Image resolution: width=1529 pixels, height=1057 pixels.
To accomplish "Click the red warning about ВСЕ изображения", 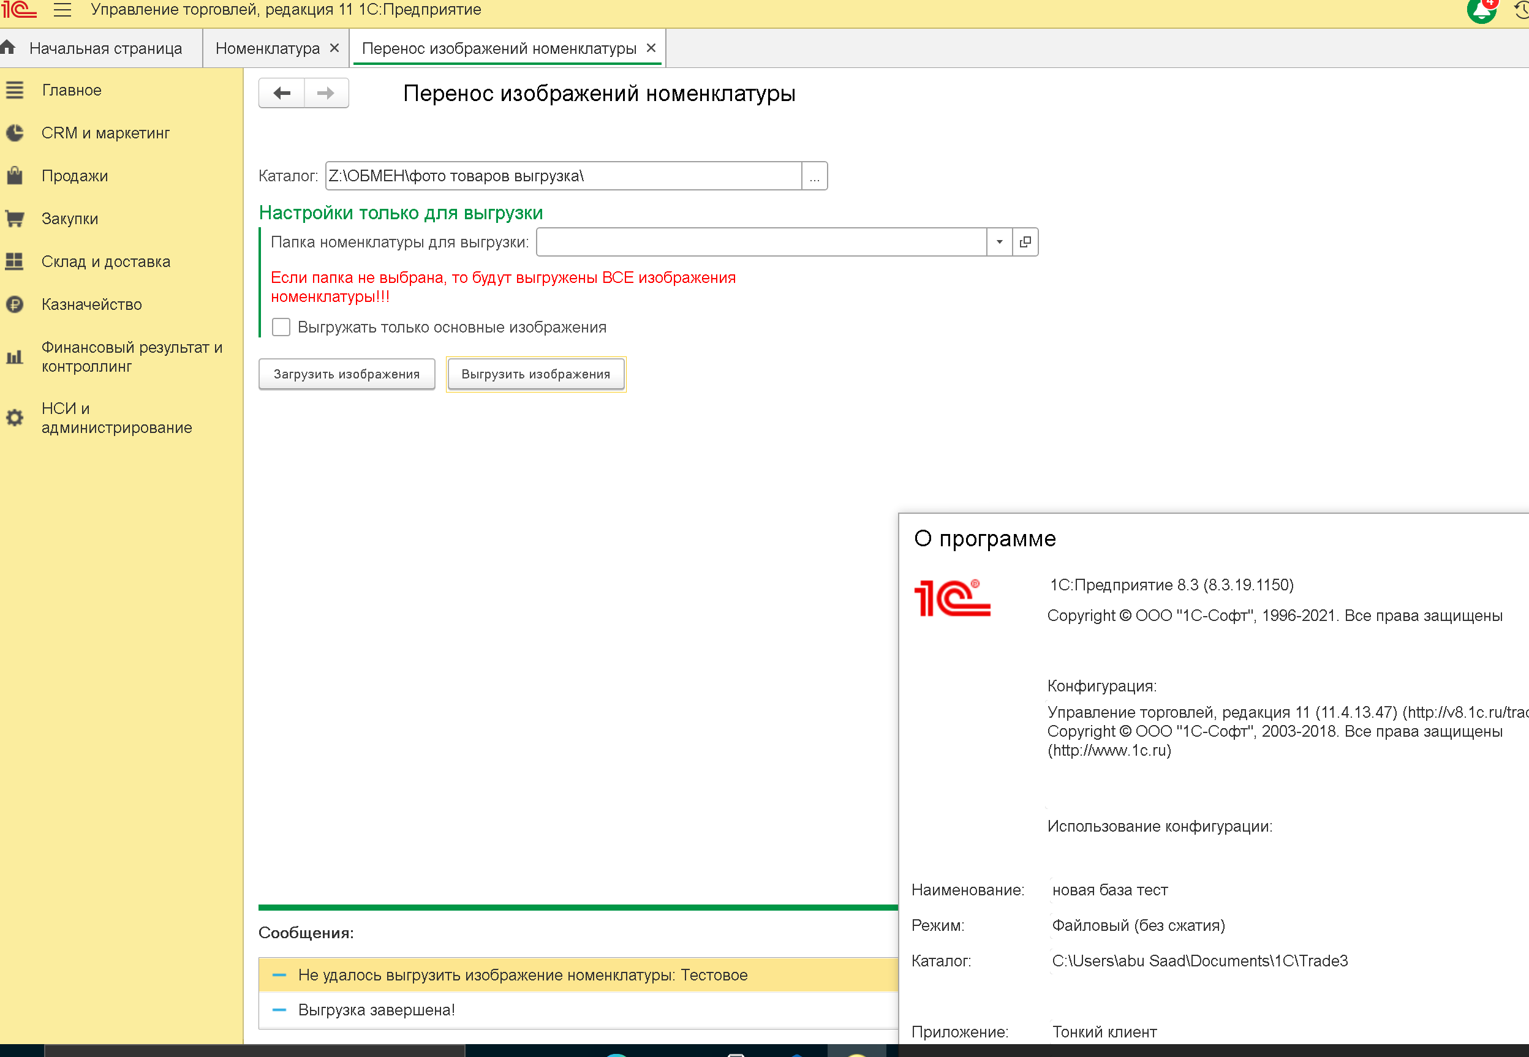I will (x=504, y=287).
